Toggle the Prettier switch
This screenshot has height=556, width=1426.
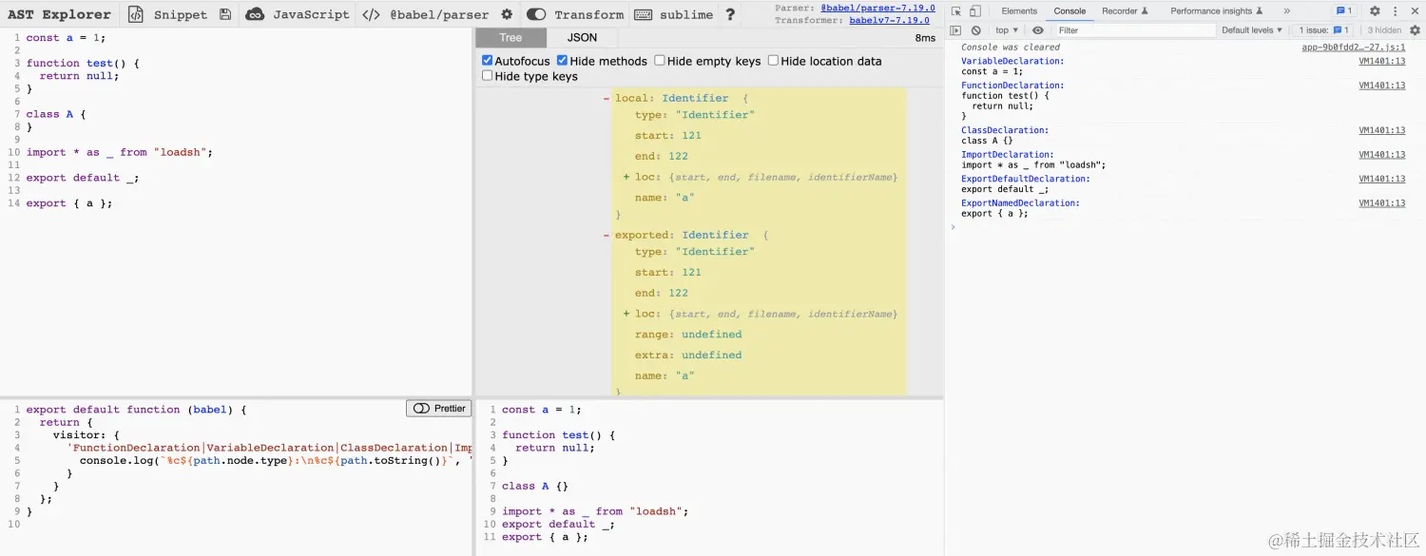pyautogui.click(x=422, y=409)
